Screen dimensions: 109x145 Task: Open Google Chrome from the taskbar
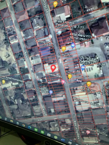[24, 125]
